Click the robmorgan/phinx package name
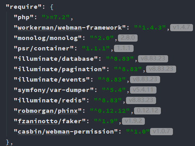The height and width of the screenshot is (146, 195). pos(48,111)
